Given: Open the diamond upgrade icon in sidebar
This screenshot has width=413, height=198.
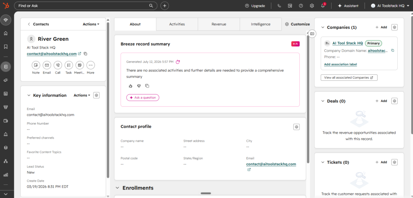Looking at the screenshot, I should 6,20.
